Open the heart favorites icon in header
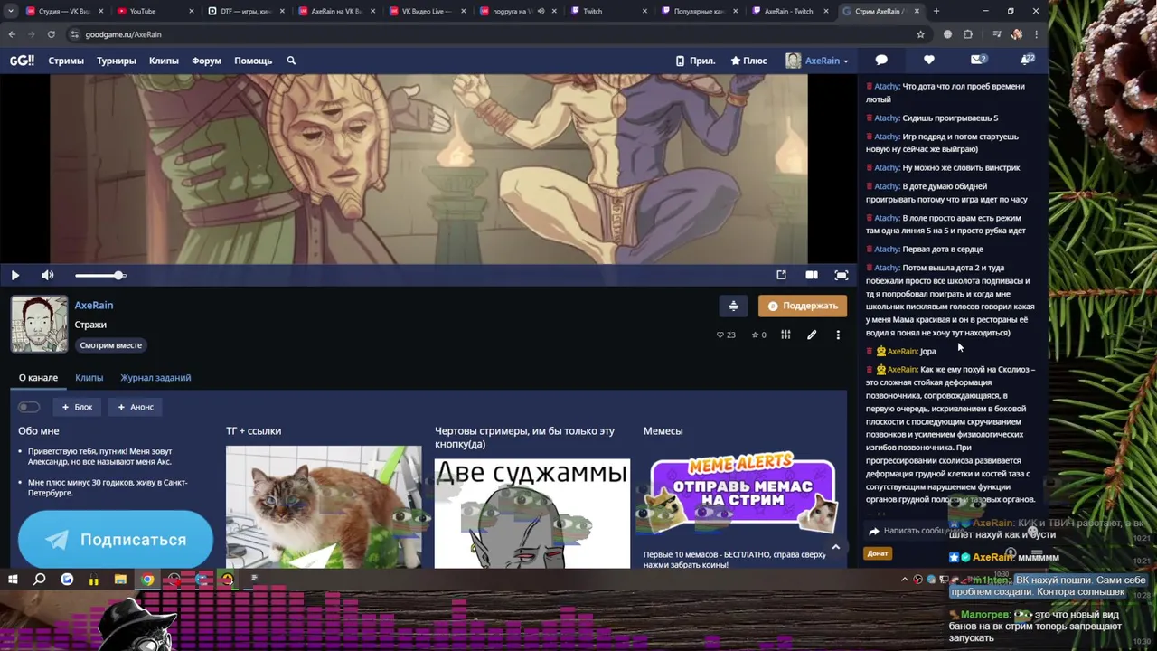Viewport: 1157px width, 651px height. 929,60
